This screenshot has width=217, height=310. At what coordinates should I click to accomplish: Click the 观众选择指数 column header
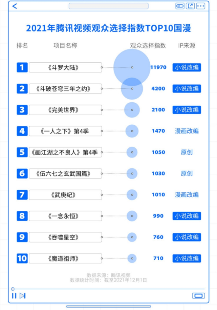point(148,45)
